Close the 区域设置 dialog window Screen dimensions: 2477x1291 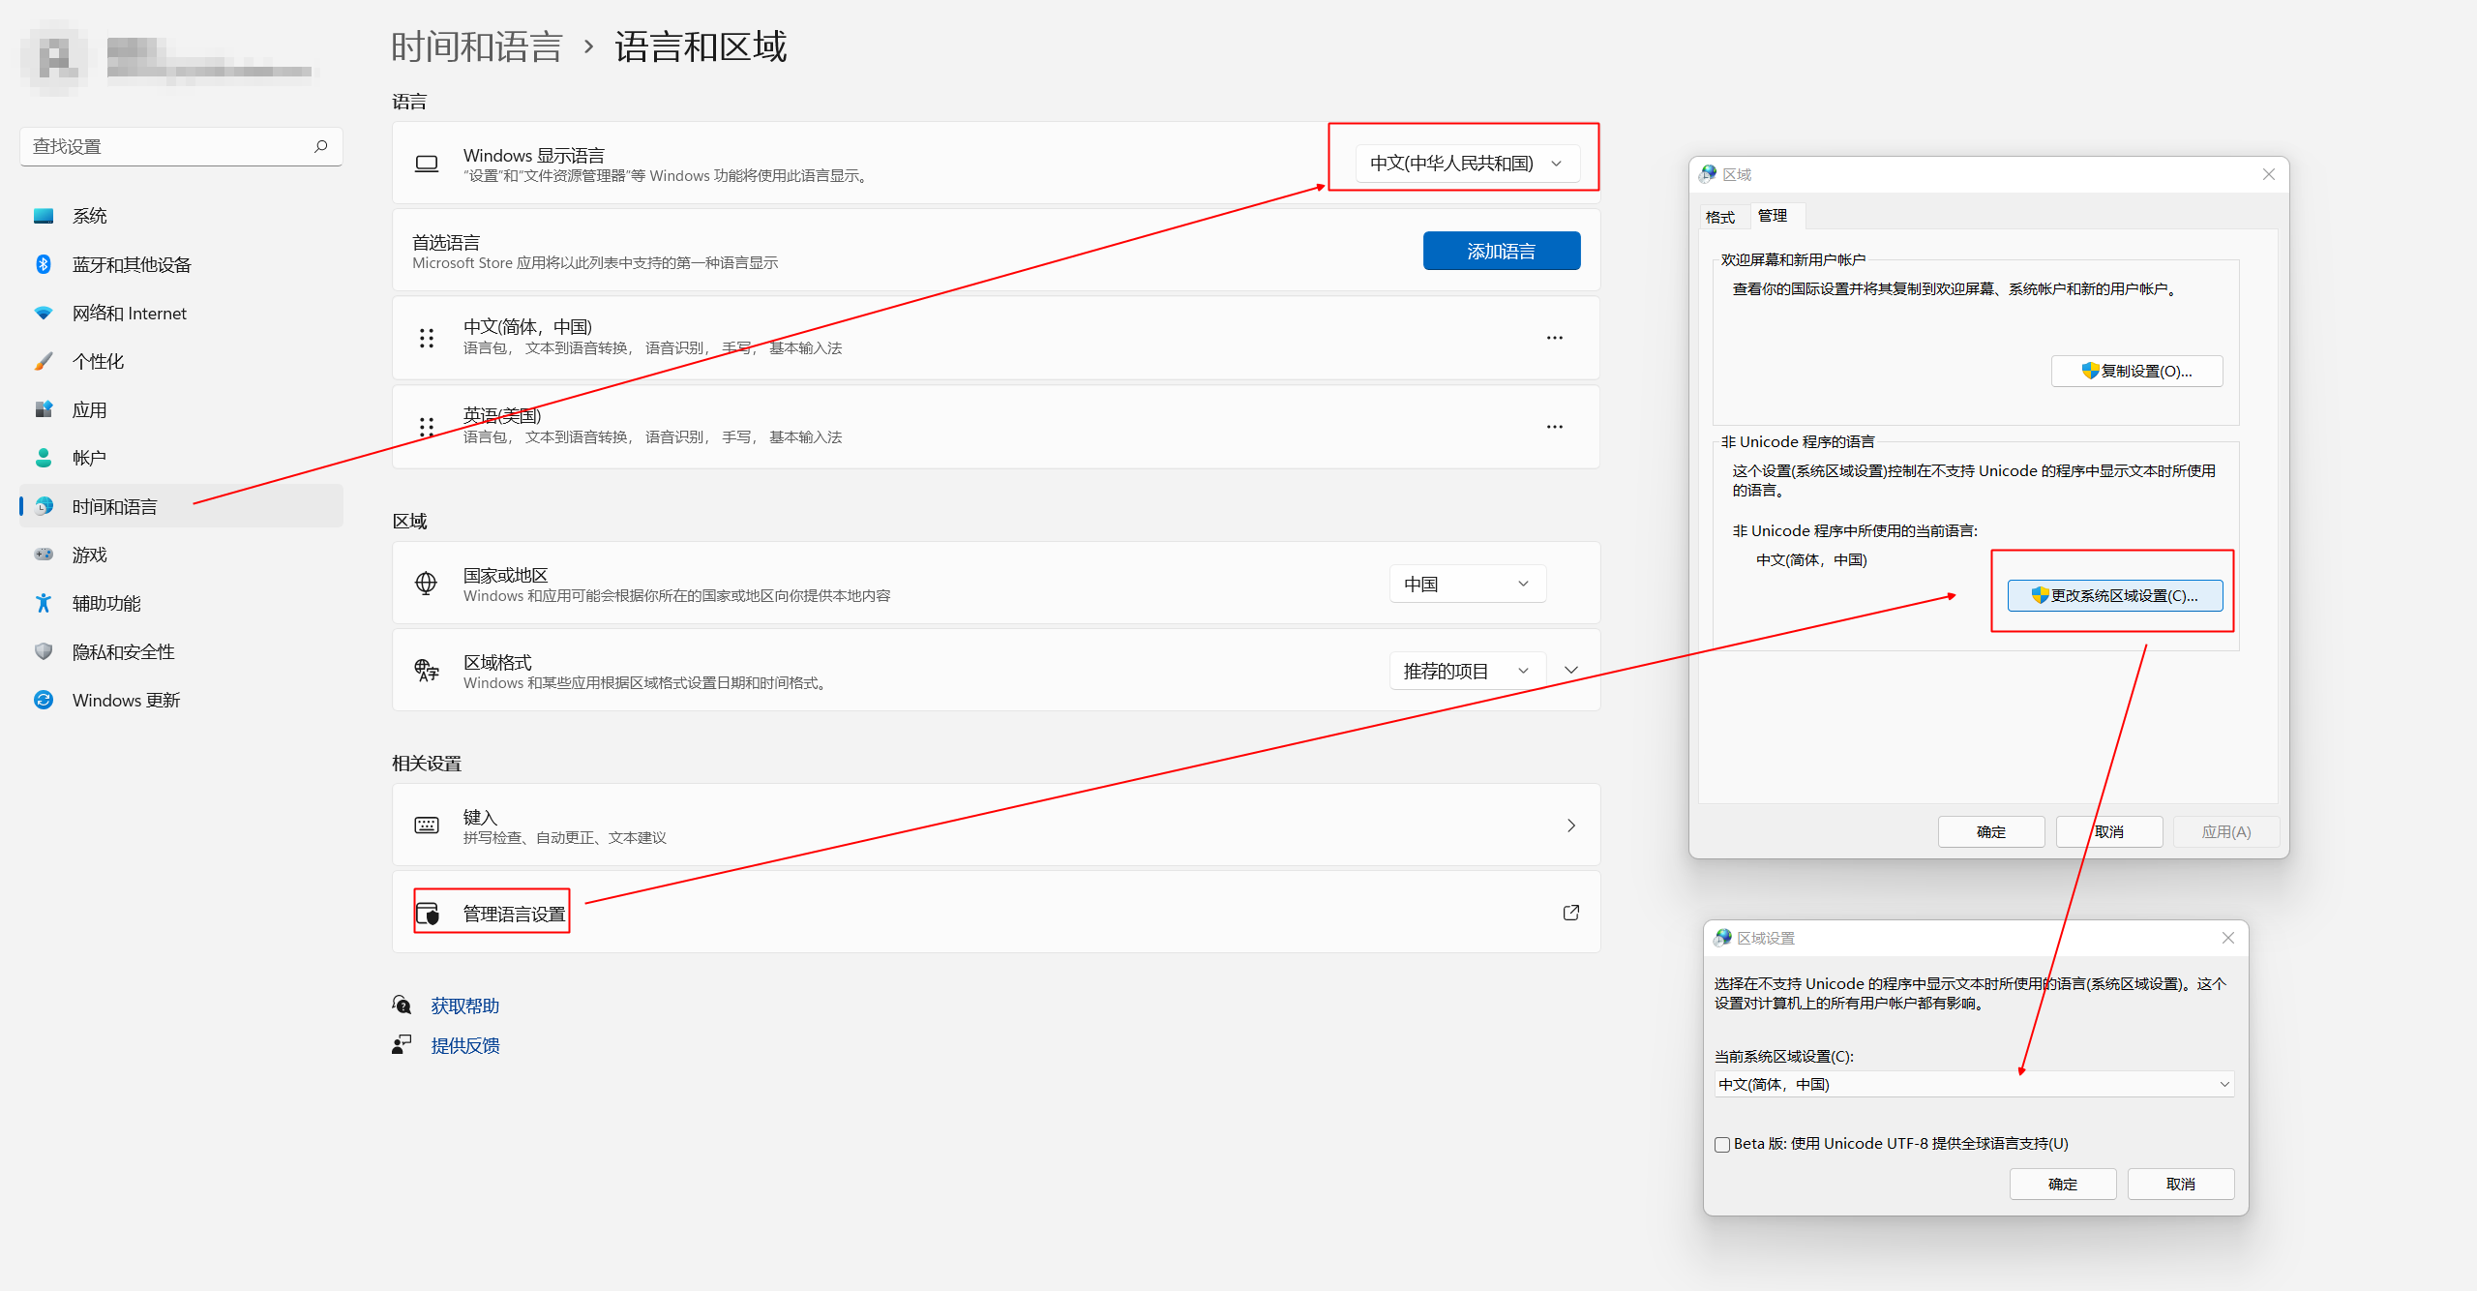pos(2228,938)
